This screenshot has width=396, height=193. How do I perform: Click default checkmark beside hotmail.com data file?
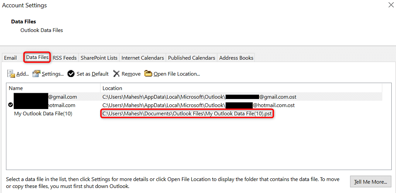[10, 105]
